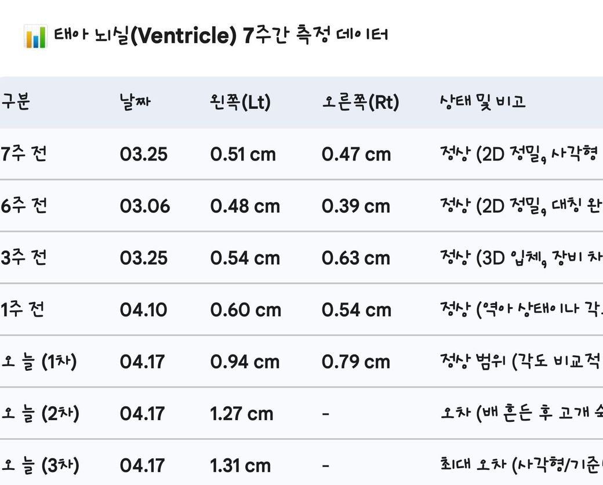Select the 1.31 cm measurement cell
The image size is (603, 485).
click(x=241, y=466)
